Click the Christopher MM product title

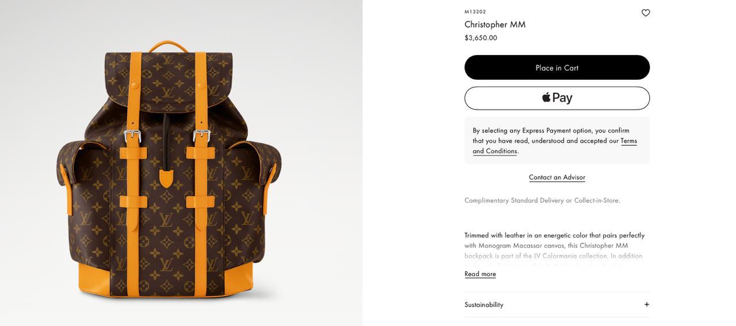[495, 25]
